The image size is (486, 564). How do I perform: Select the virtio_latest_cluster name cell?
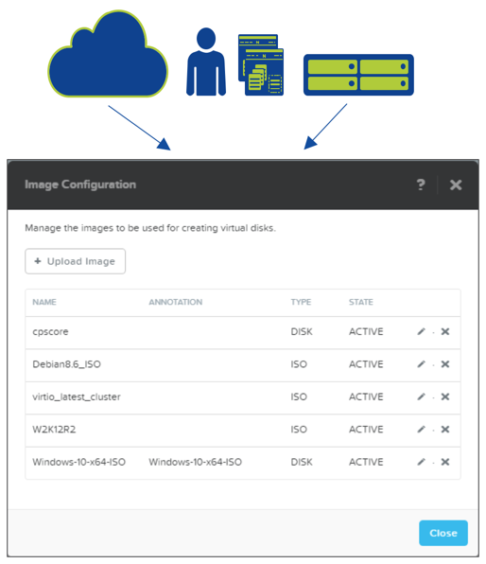tap(77, 397)
